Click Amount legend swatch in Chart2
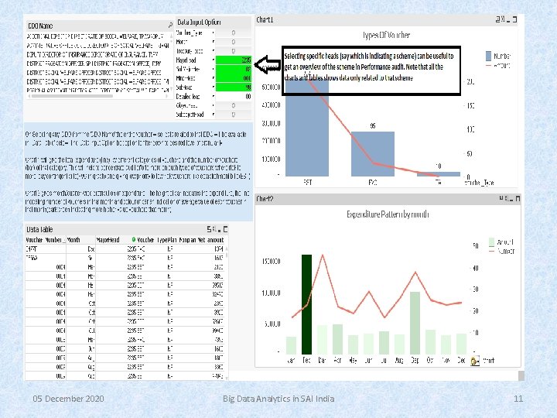The height and width of the screenshot is (418, 557). (x=492, y=242)
